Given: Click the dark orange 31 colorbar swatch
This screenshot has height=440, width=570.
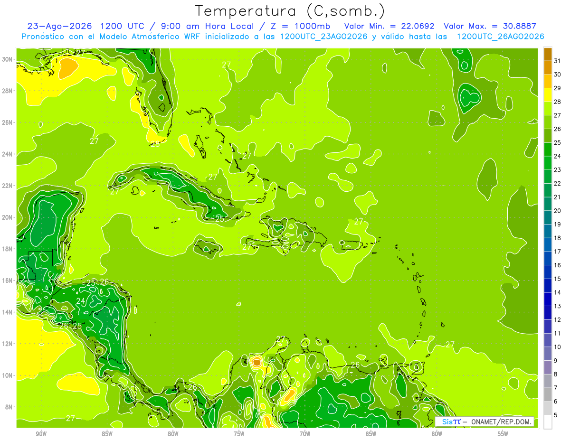Looking at the screenshot, I should (548, 54).
